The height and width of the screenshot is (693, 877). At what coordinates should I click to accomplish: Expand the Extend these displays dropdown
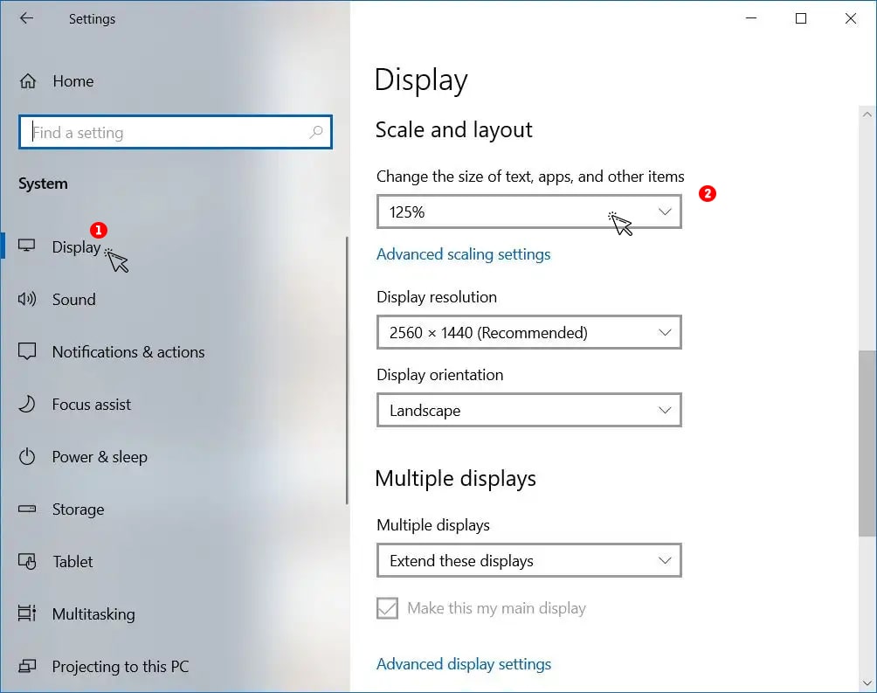[x=529, y=560]
